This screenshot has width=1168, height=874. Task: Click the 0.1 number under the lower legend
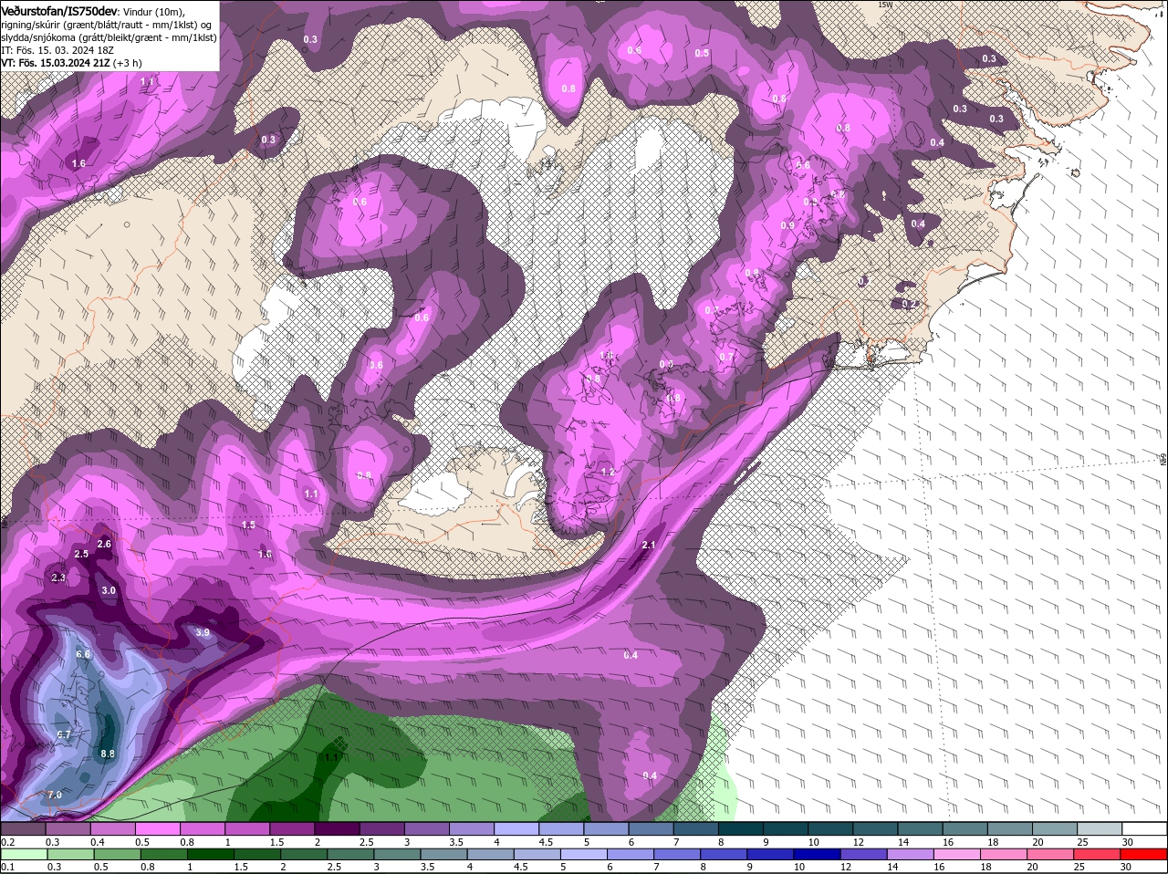(x=7, y=867)
